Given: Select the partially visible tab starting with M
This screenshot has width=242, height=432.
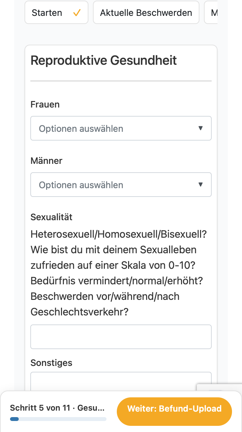Looking at the screenshot, I should coord(211,13).
